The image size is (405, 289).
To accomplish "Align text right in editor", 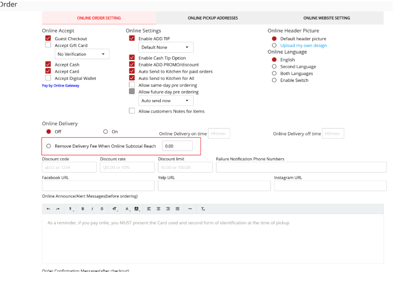I will [x=168, y=209].
